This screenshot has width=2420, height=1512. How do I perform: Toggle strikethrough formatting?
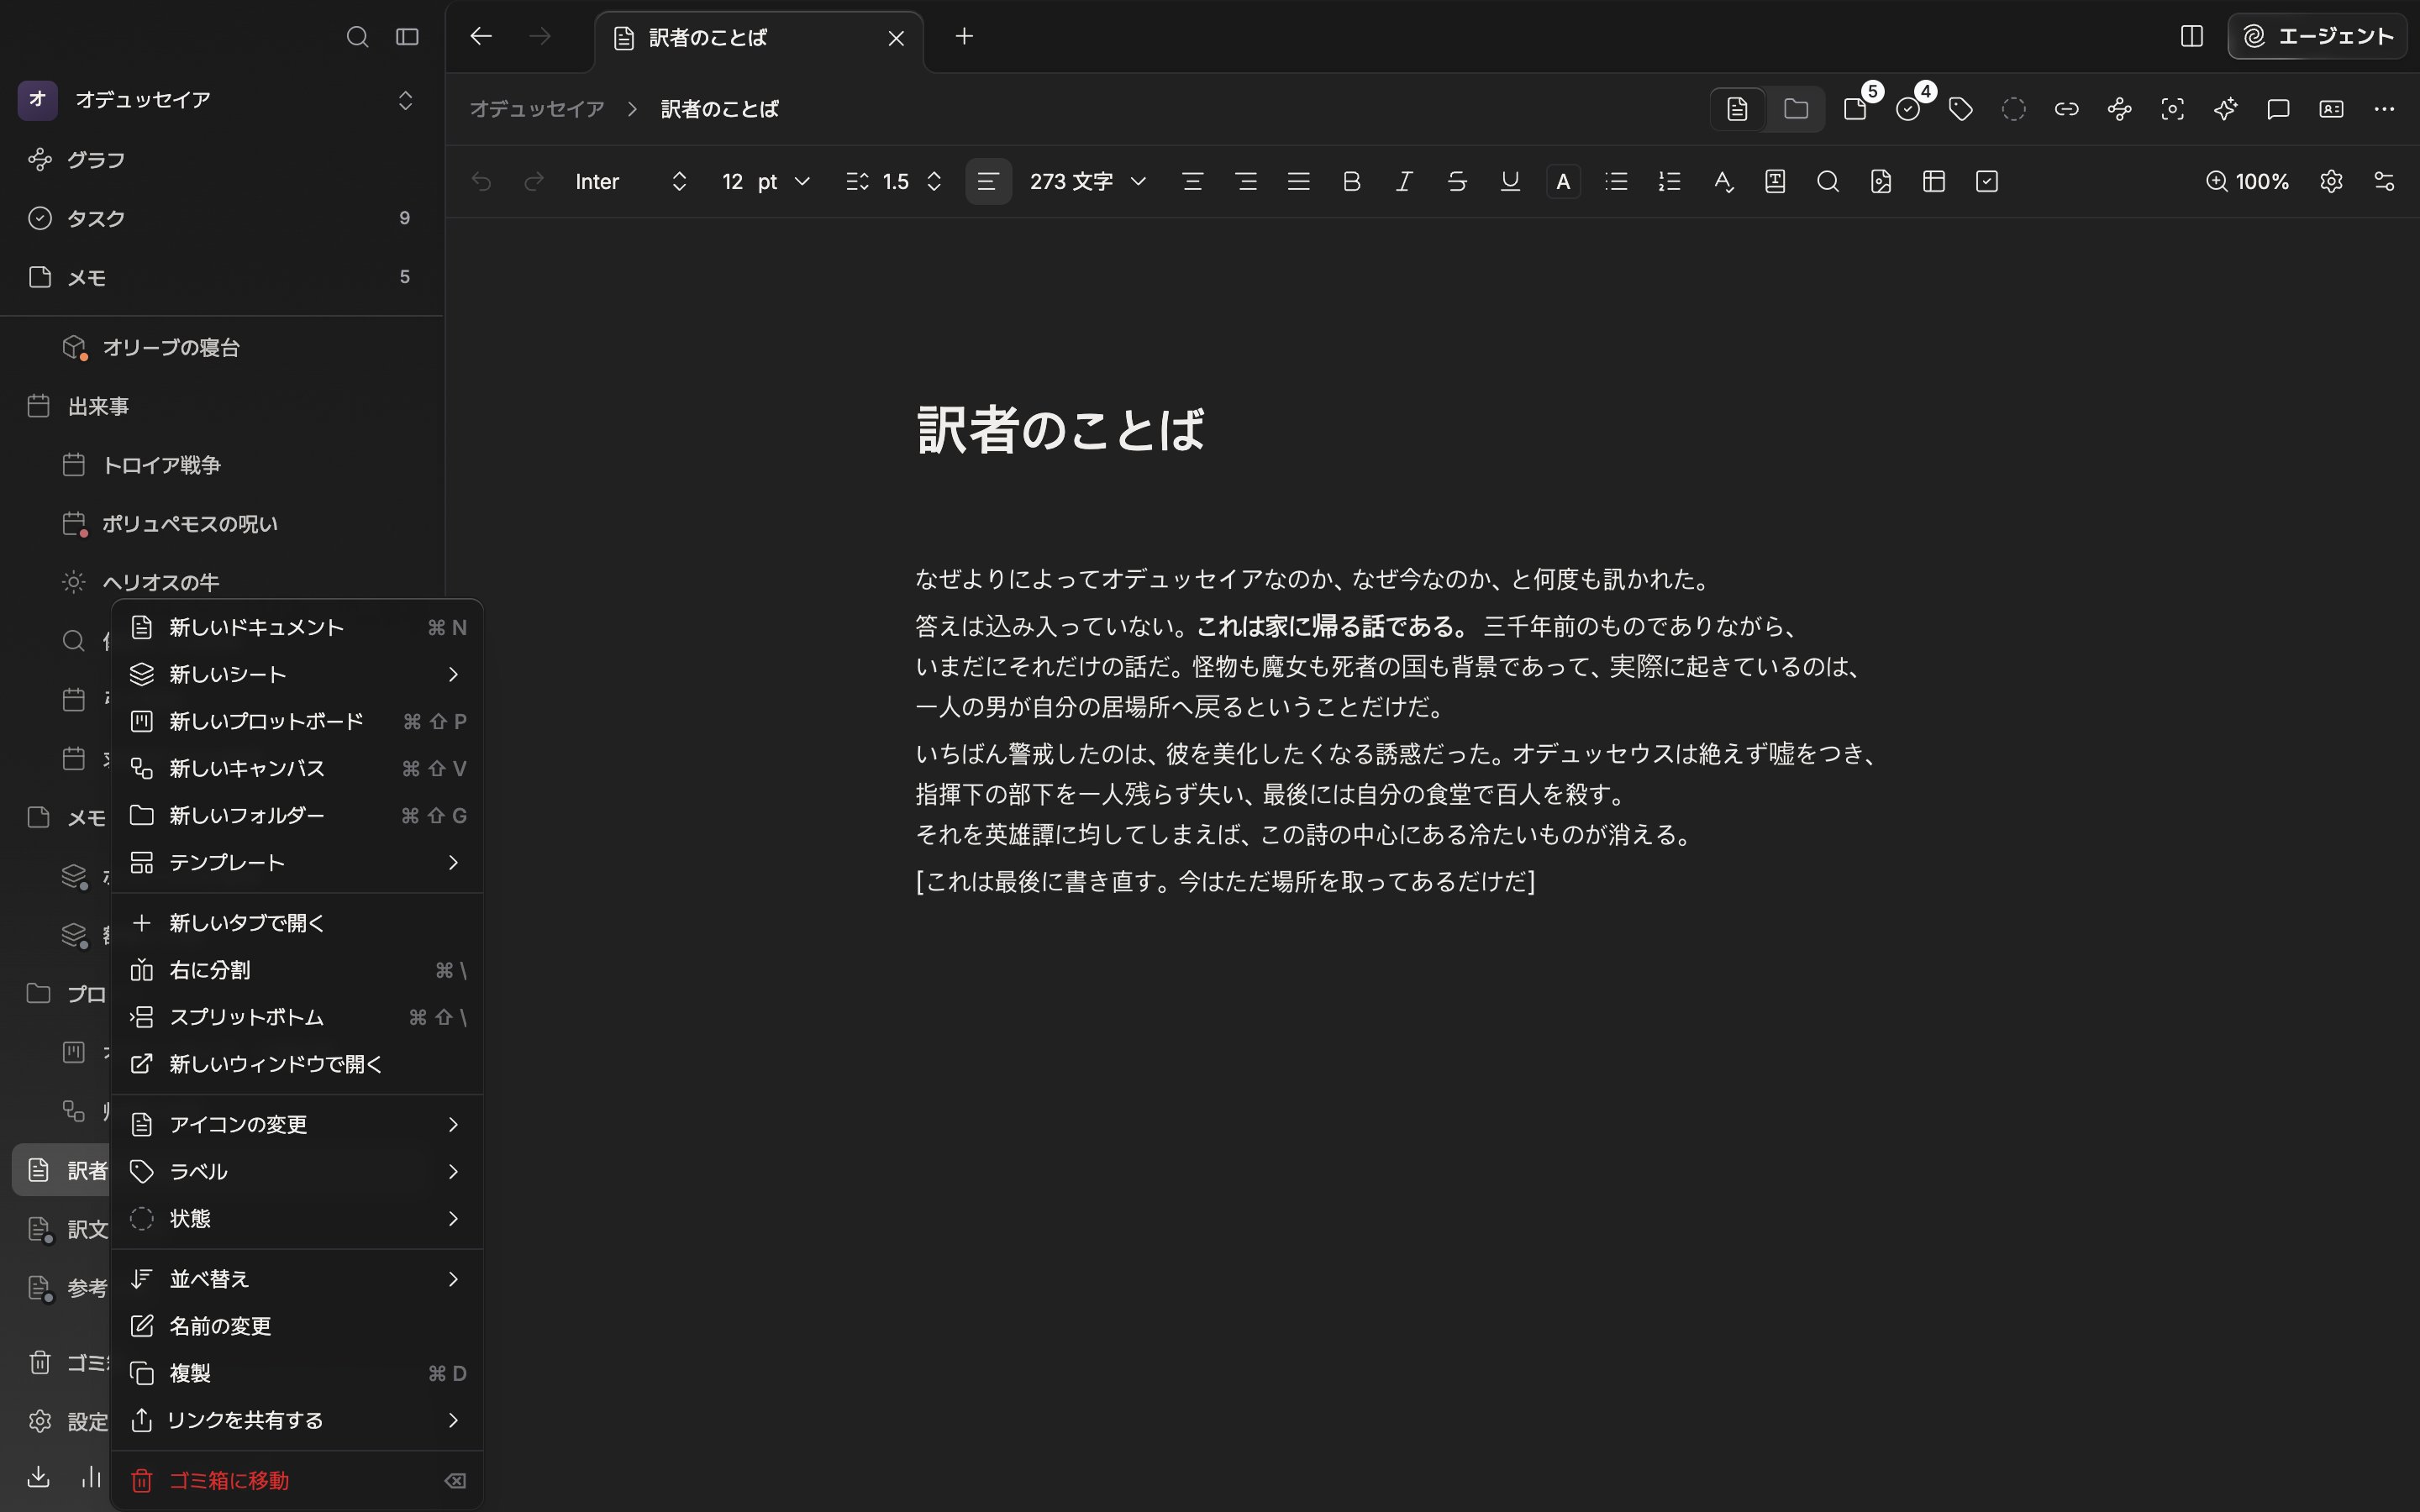point(1457,181)
